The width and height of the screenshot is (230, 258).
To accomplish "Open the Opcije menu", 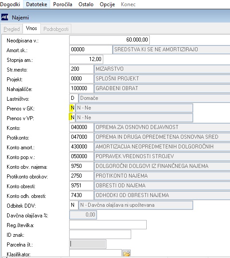I will coord(107,4).
